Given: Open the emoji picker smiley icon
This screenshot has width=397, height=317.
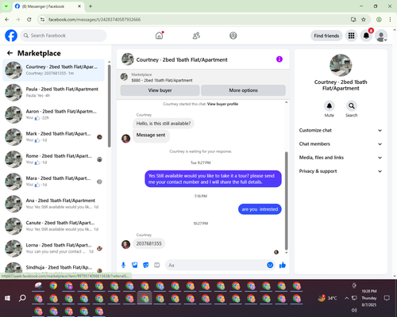Looking at the screenshot, I should point(270,265).
